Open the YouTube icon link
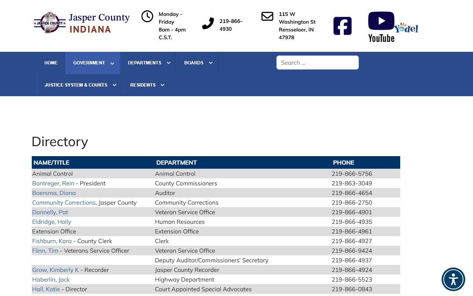The image size is (473, 296). point(381,27)
